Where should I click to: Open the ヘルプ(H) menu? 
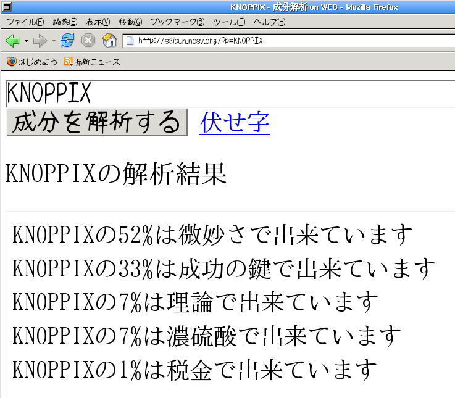click(x=270, y=22)
